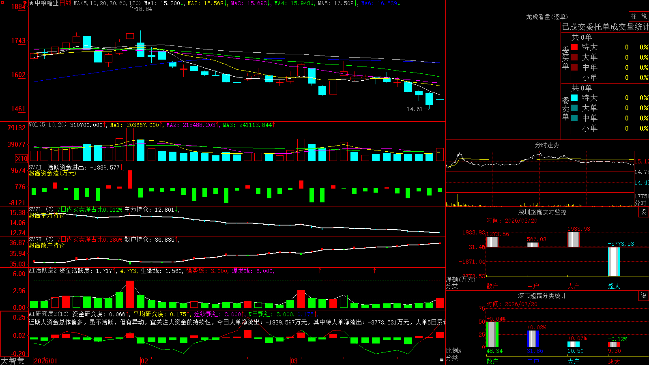Screen dimensions: 649x365
Task: Click 1933.93 大户 net inflow bar
Action: pos(574,239)
